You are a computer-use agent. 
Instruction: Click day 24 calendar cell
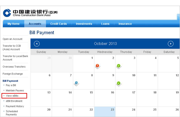click(126, 112)
